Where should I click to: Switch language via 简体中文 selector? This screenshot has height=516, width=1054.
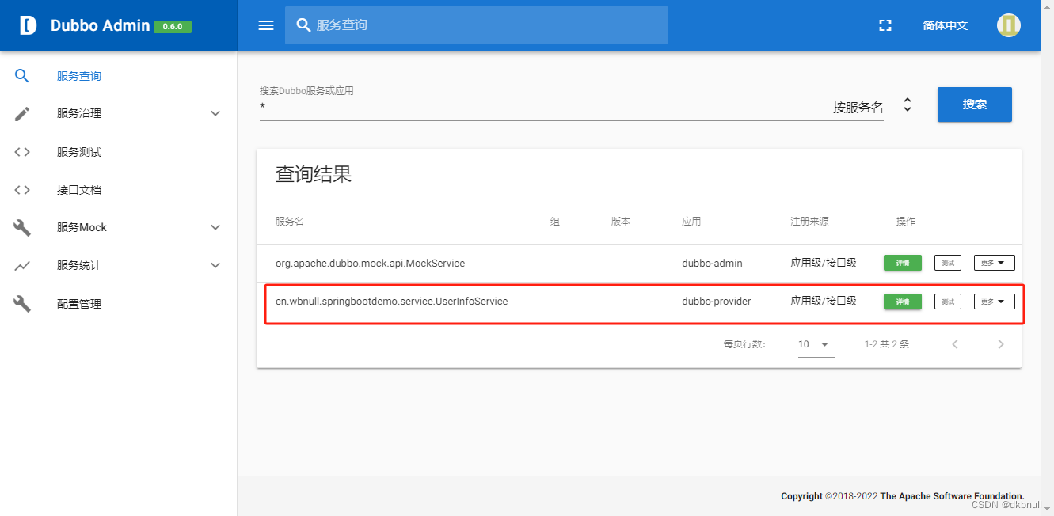946,25
